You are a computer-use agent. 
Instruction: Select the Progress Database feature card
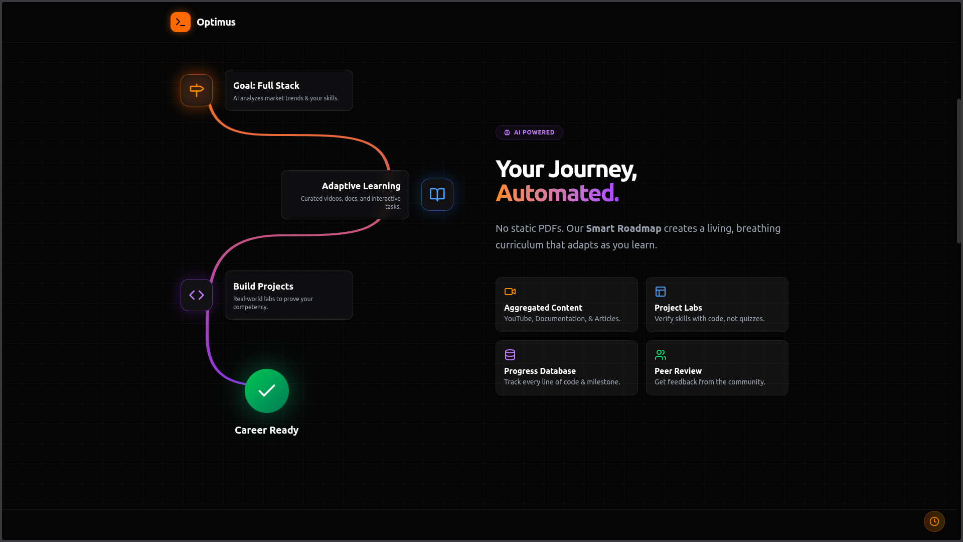pos(566,368)
